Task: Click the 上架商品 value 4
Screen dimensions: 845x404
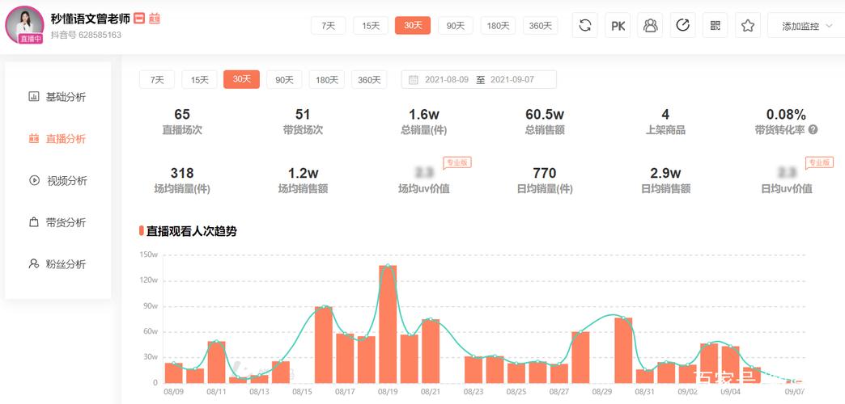Action: pyautogui.click(x=665, y=114)
